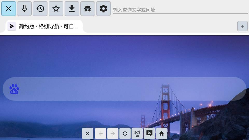Click the X button in the bottom navigation bar
The image size is (249, 140).
click(x=88, y=134)
